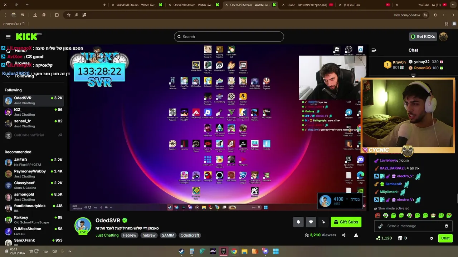Open the emoji picker in chat input

[446, 226]
